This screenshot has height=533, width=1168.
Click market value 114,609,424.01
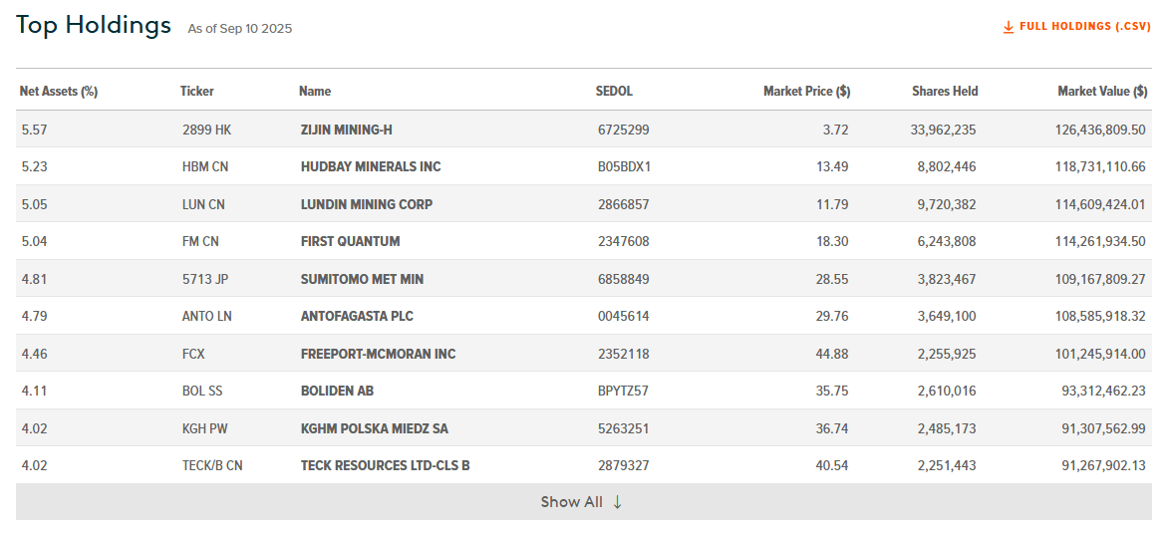click(1100, 204)
